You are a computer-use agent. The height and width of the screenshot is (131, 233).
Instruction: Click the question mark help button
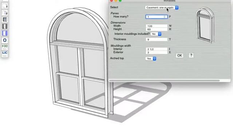[191, 55]
